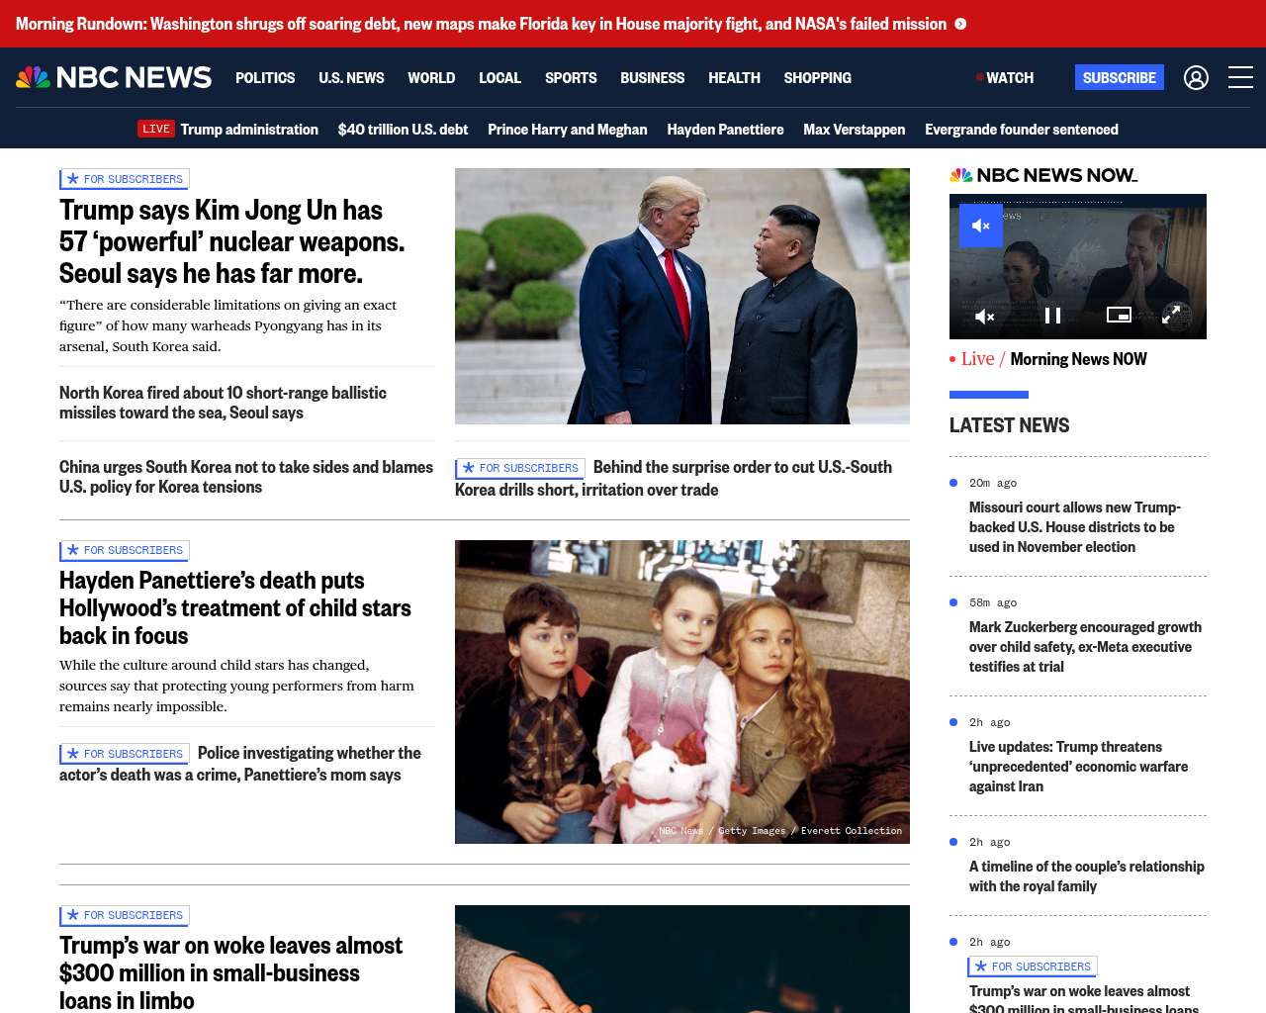Open the U.S.-South Korea drills story

pos(675,478)
